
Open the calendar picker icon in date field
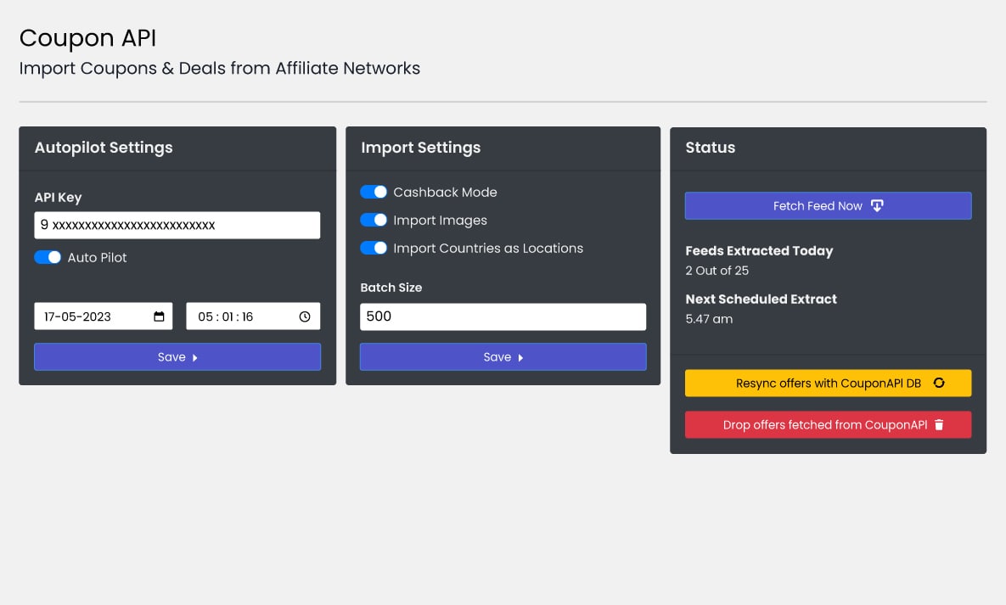coord(159,317)
